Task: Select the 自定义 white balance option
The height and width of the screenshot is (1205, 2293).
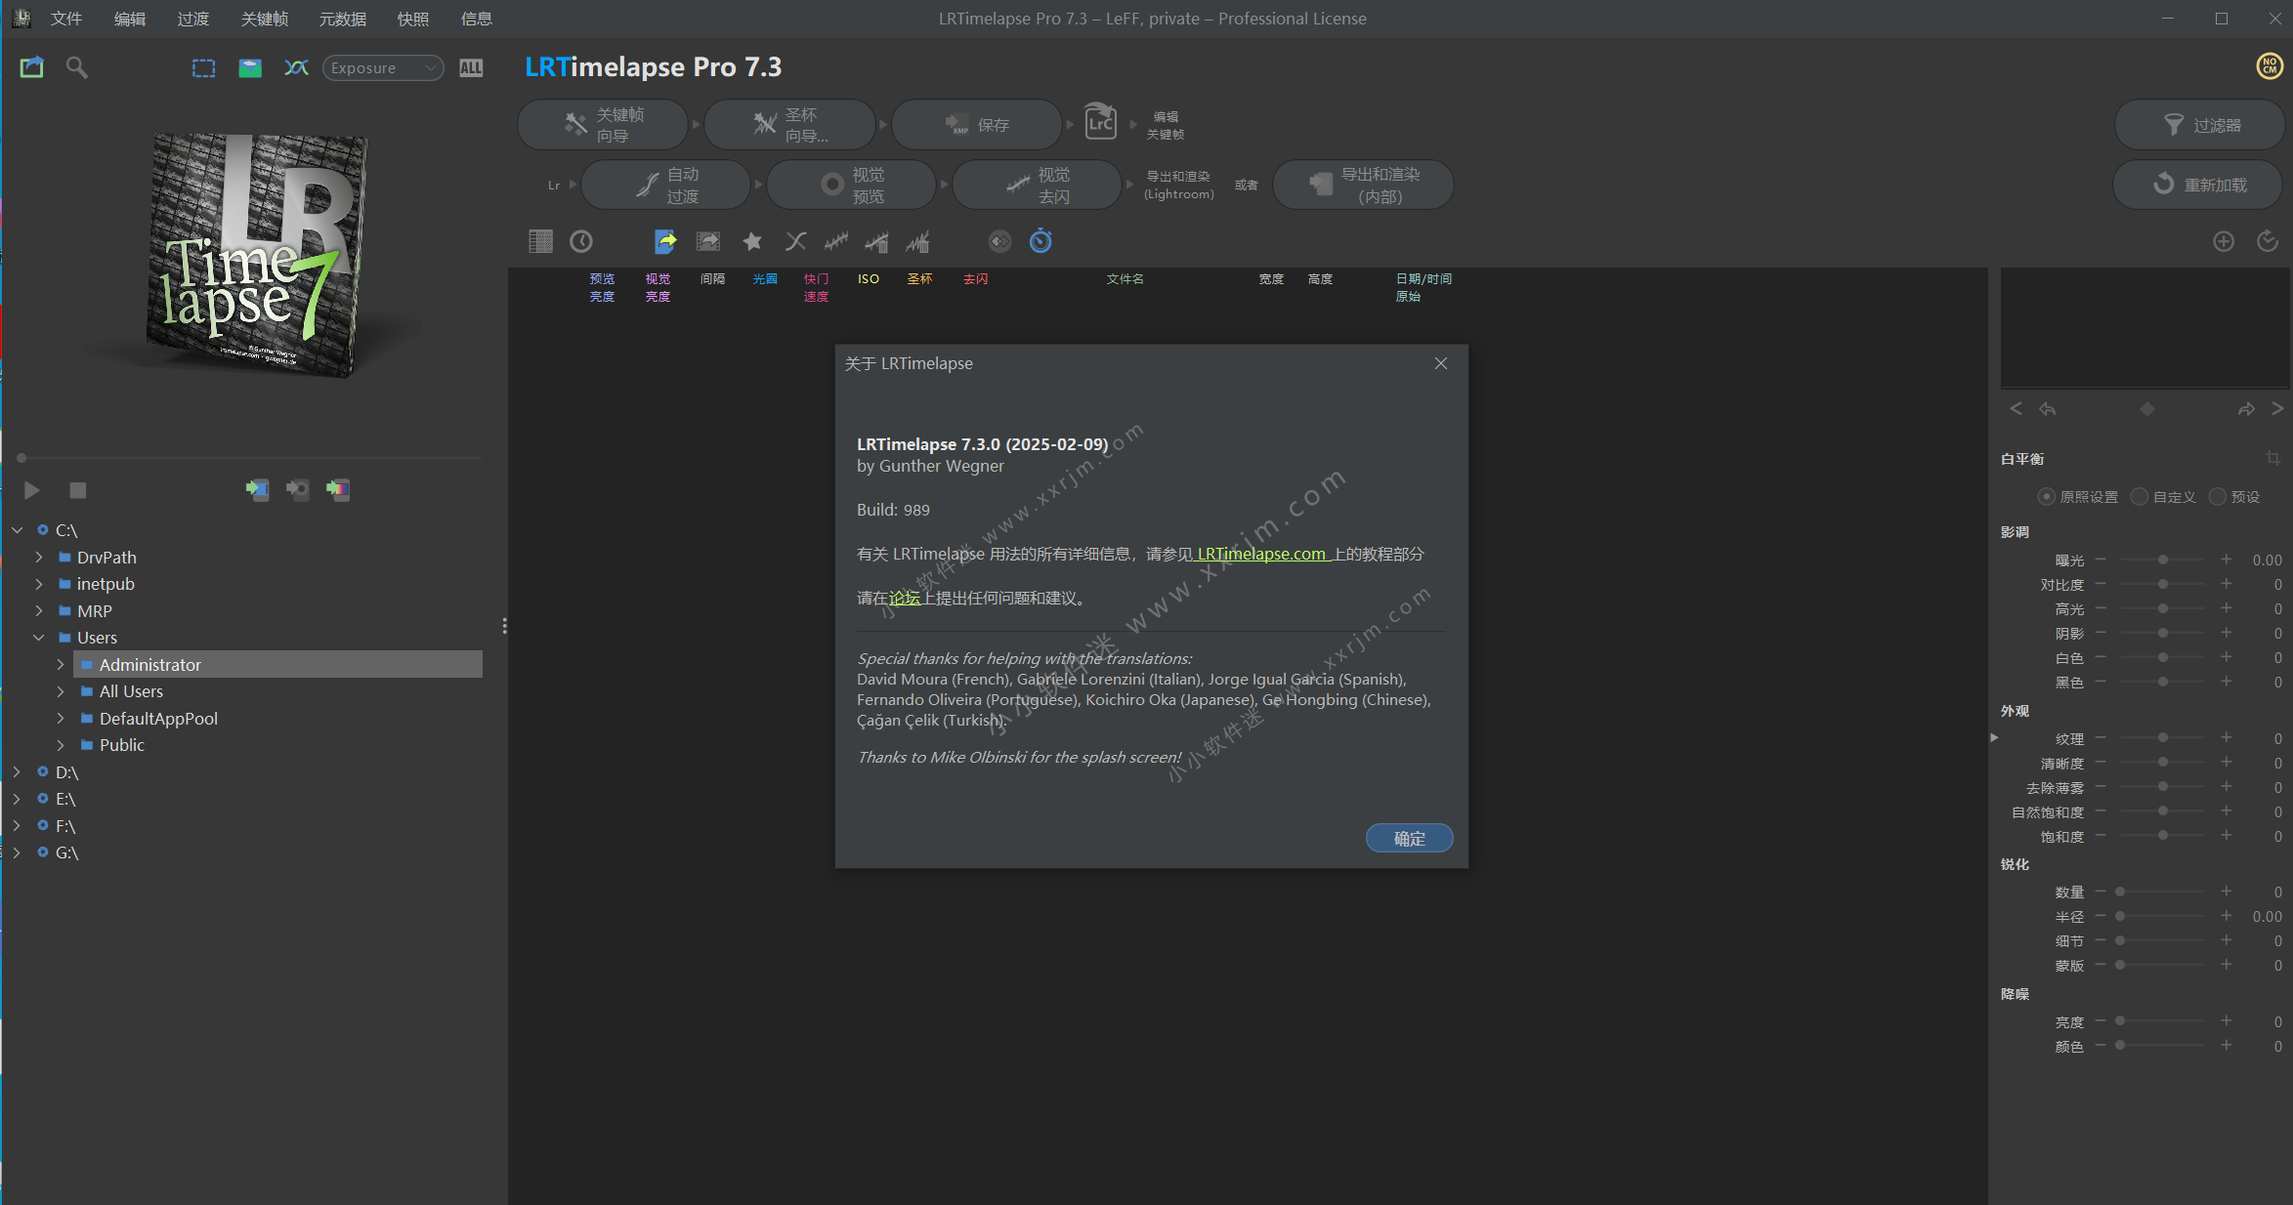Action: click(2140, 497)
